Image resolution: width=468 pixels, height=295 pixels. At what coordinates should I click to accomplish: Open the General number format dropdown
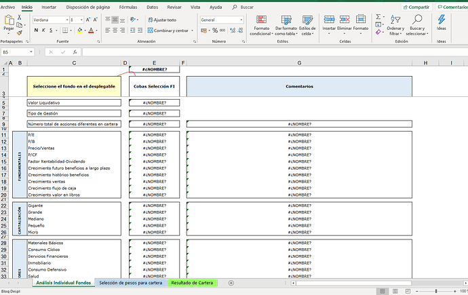(x=241, y=20)
